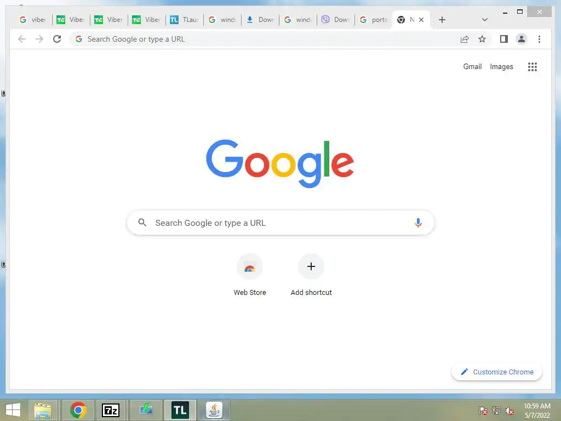
Task: Switch to the first 'viber' Google tab
Action: 33,20
